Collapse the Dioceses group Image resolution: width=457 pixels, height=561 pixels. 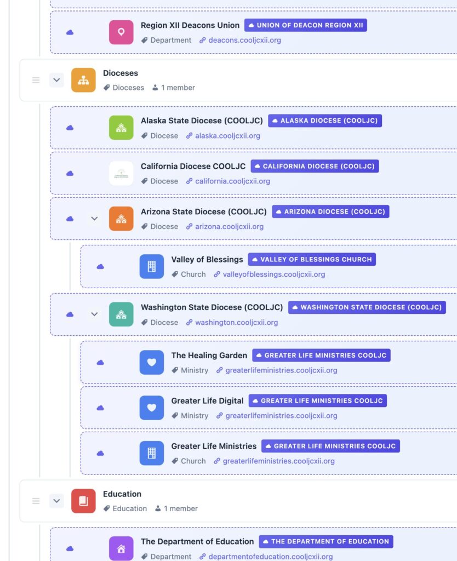[x=56, y=80]
